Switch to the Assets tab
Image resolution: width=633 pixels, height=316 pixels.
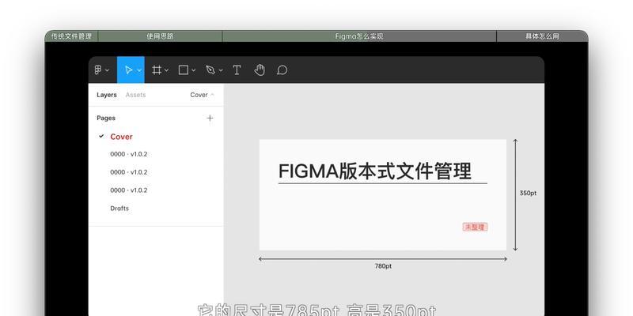pos(135,95)
